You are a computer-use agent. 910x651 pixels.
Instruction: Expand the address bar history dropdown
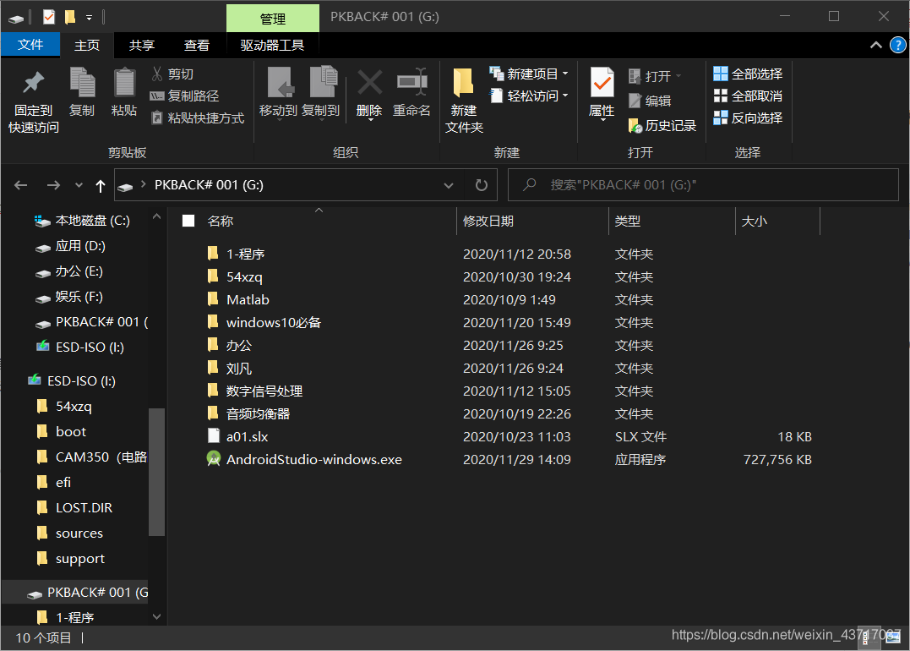pyautogui.click(x=448, y=185)
